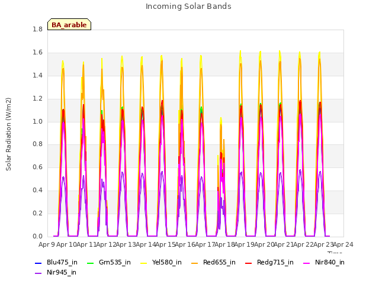
Task: Click the Apr 18 x-axis tick label
Action: point(224,244)
